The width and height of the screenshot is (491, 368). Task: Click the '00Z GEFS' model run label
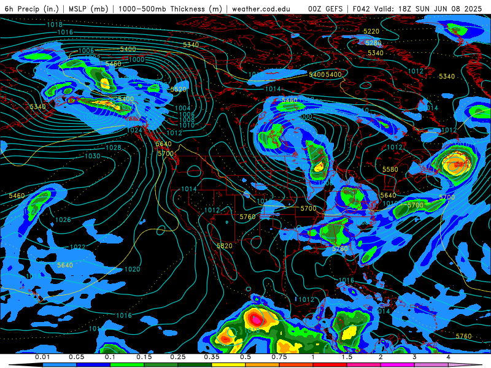[x=325, y=9]
